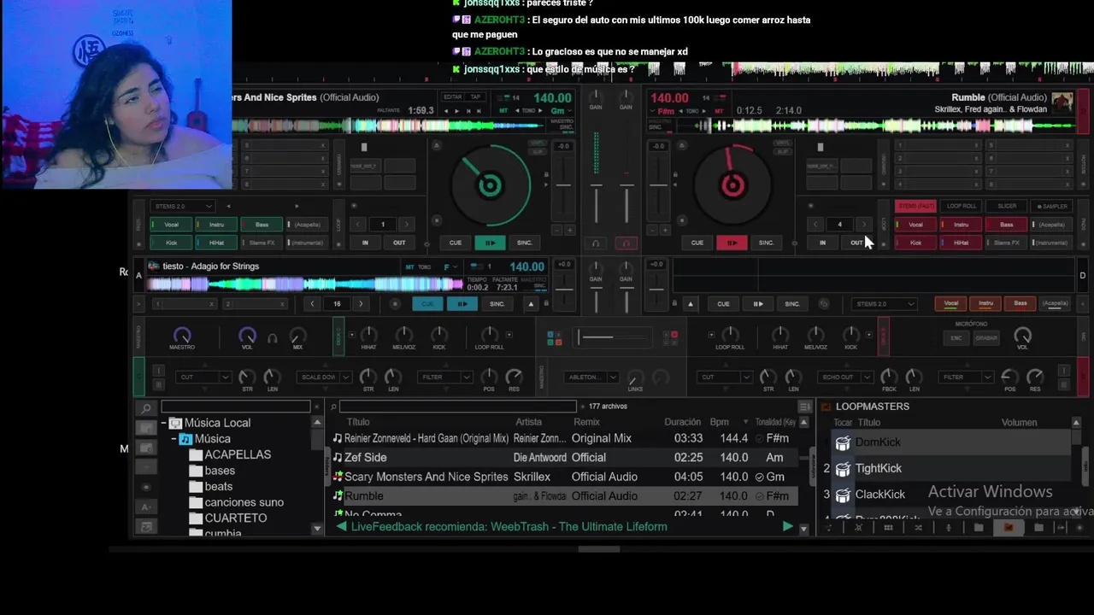Click Rumble album art thumbnail
Screen dimensions: 1094x615
tap(1062, 103)
